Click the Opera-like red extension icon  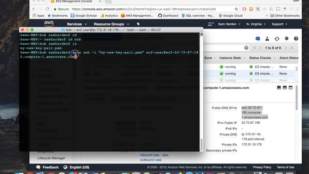(x=244, y=9)
